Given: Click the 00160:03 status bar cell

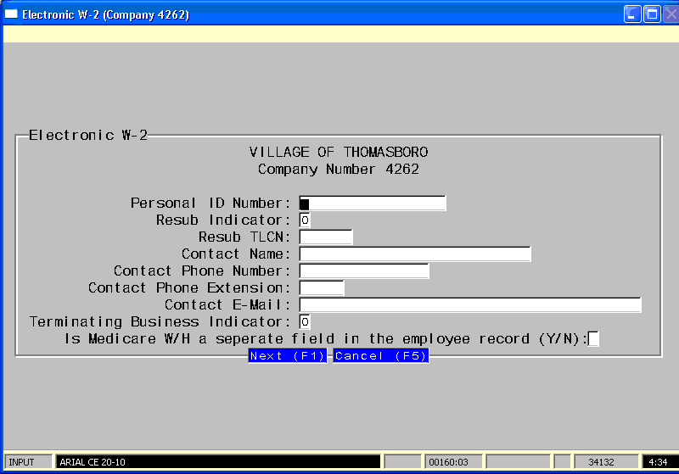Looking at the screenshot, I should [x=452, y=462].
